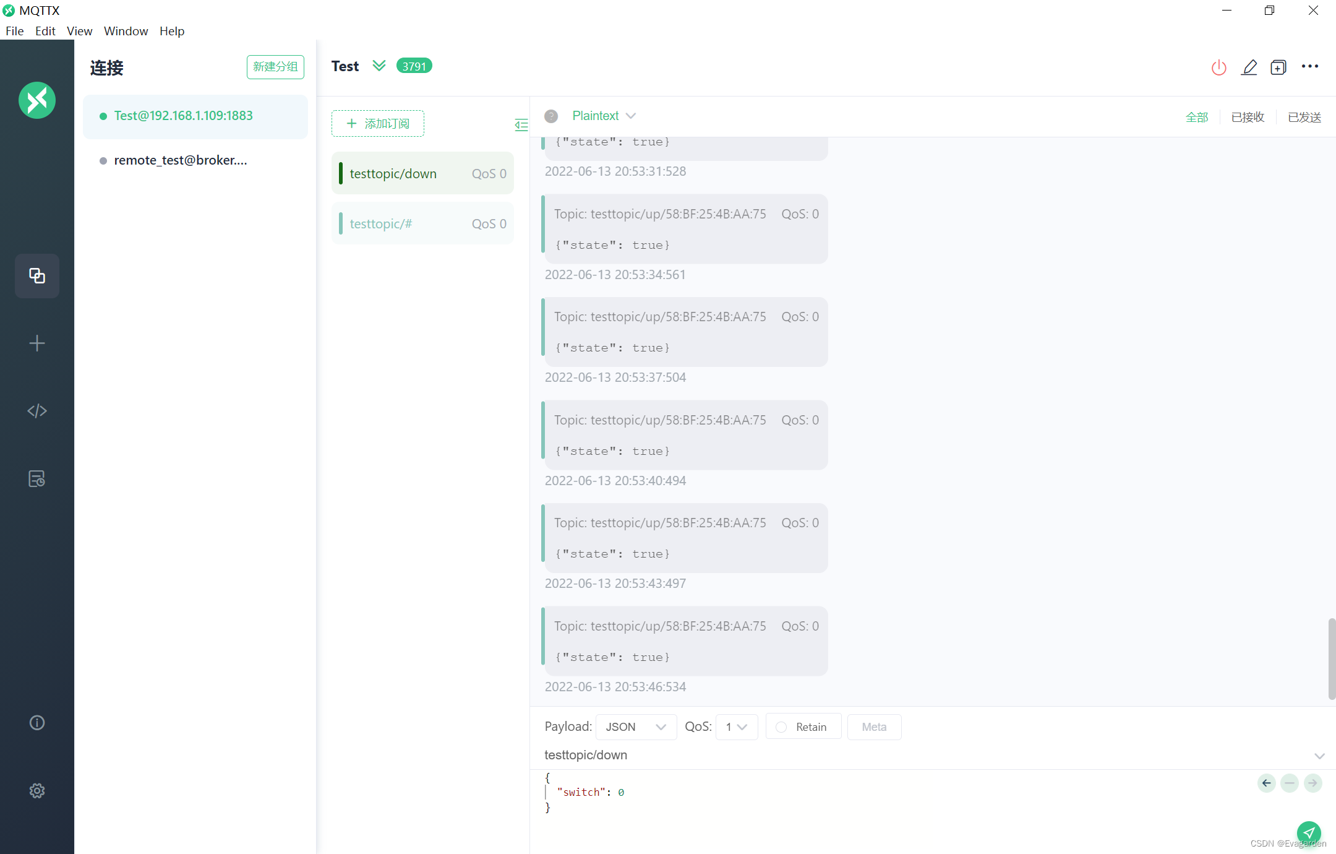Viewport: 1336px width, 854px height.
Task: Click the power disconnect icon
Action: pos(1218,67)
